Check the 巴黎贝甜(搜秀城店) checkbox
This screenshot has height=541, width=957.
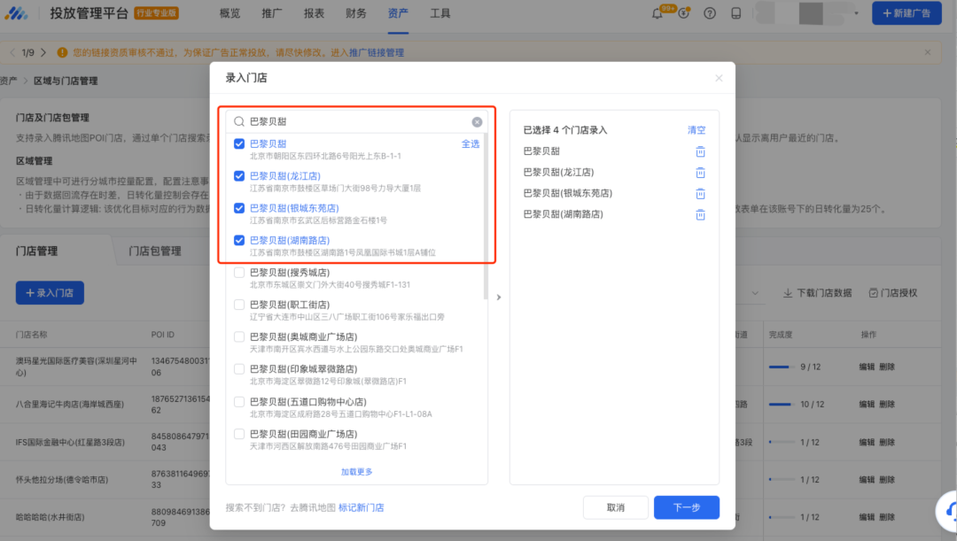tap(239, 273)
